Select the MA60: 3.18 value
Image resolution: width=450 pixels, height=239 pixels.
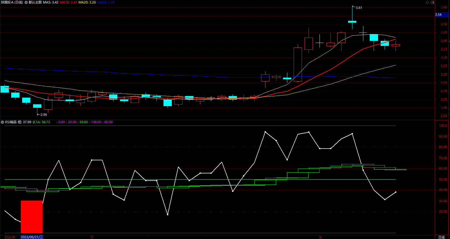coord(106,2)
